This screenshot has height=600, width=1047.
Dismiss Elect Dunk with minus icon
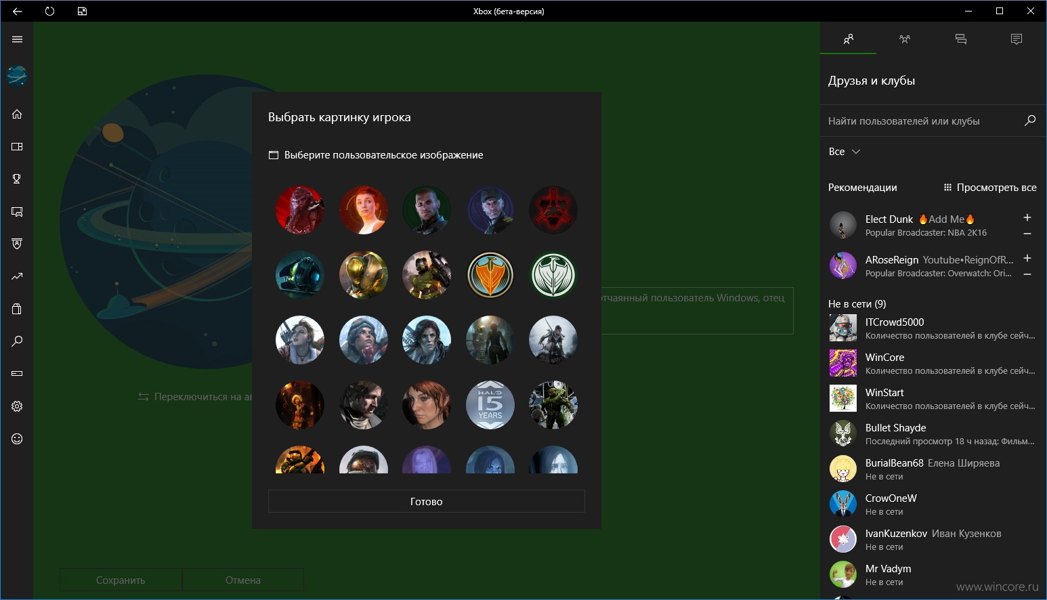click(x=1027, y=234)
